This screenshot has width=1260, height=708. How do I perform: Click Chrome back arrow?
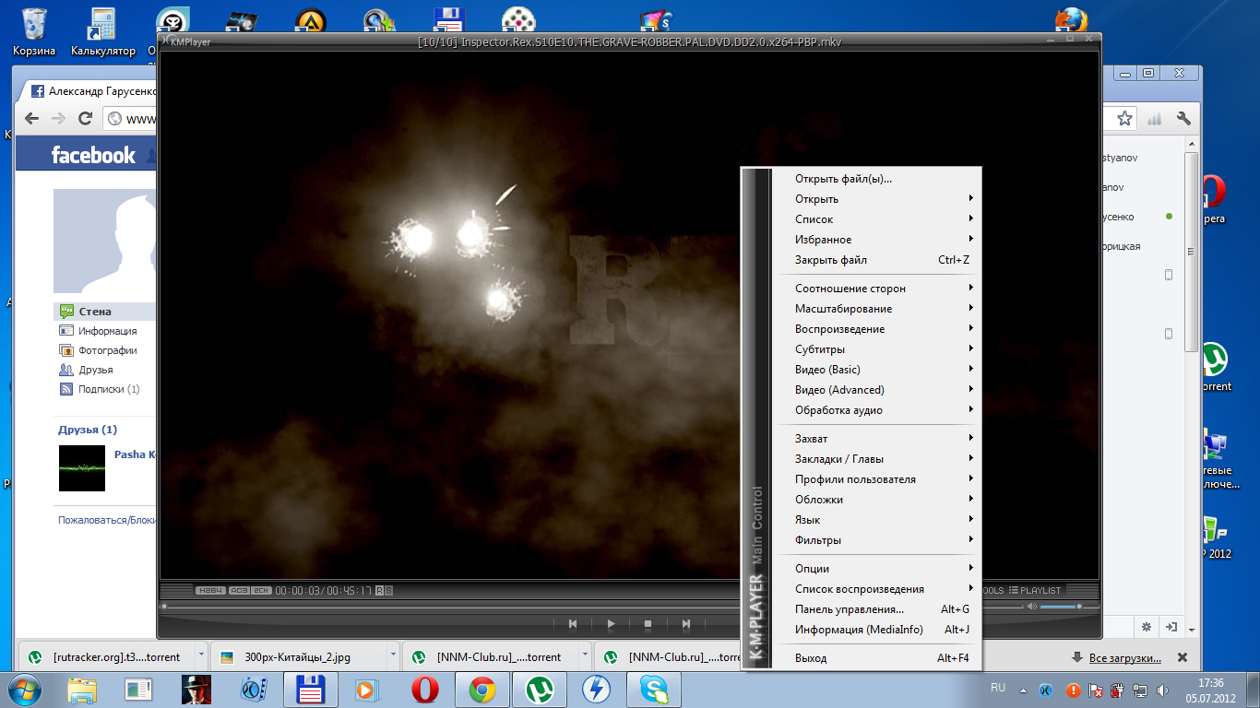click(x=31, y=118)
